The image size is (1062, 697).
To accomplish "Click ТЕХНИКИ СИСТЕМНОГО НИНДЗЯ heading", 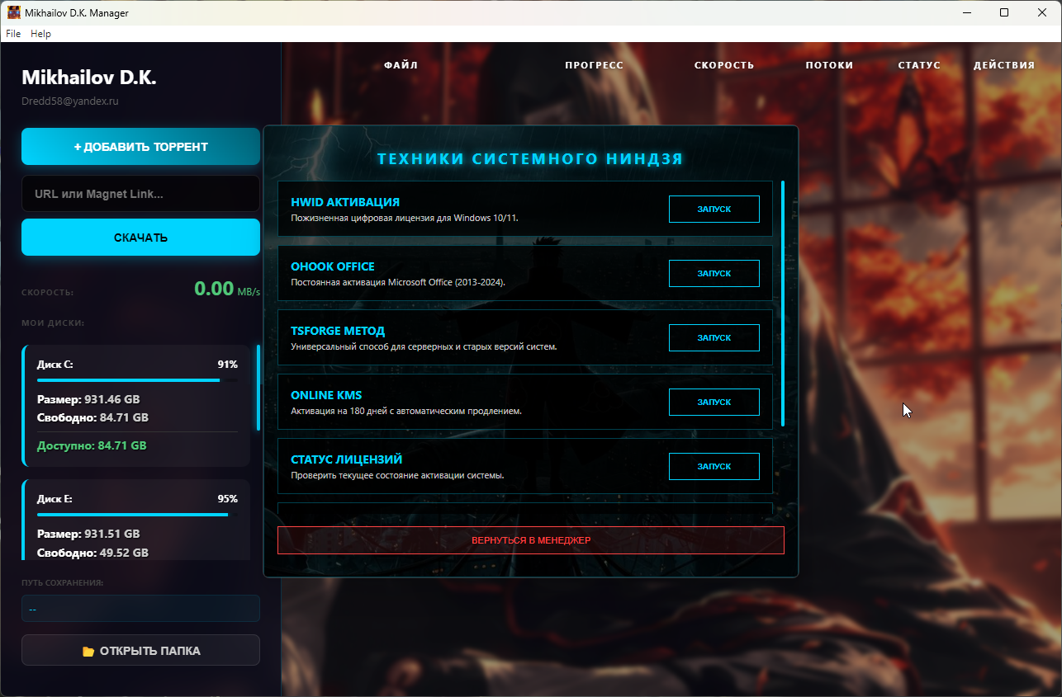I will [x=530, y=159].
